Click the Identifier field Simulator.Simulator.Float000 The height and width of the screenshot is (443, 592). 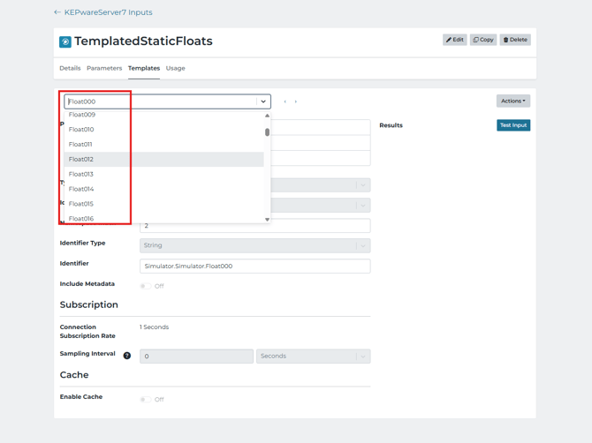pos(254,267)
